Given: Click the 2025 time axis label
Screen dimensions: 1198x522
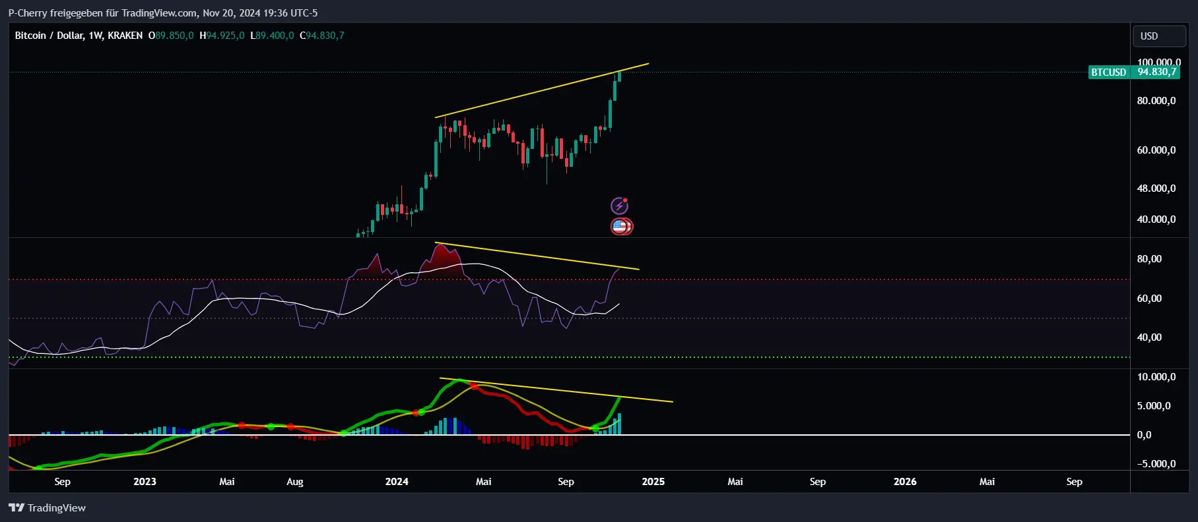Looking at the screenshot, I should 653,482.
